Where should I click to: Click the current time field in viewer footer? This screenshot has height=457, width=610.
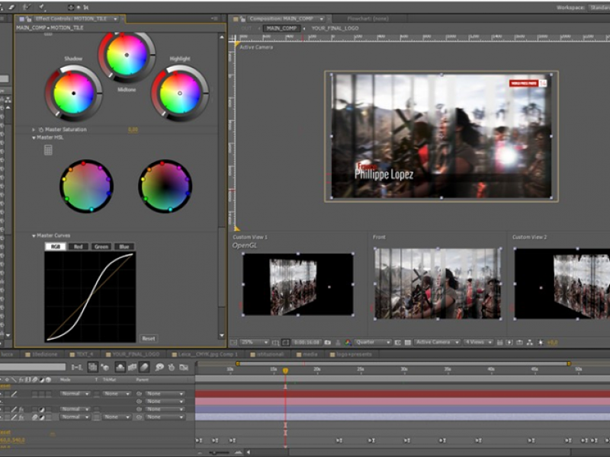(x=307, y=342)
